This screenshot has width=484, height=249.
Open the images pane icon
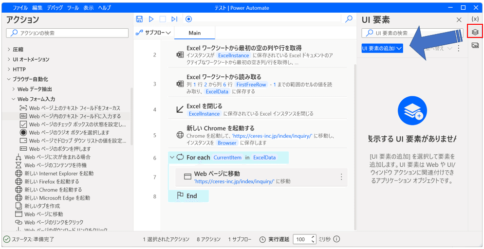tap(475, 45)
